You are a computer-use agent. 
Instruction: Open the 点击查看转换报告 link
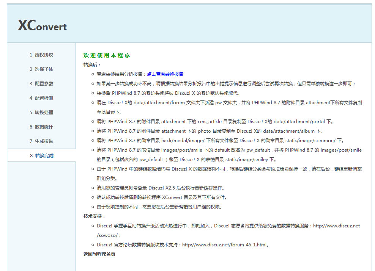[165, 74]
